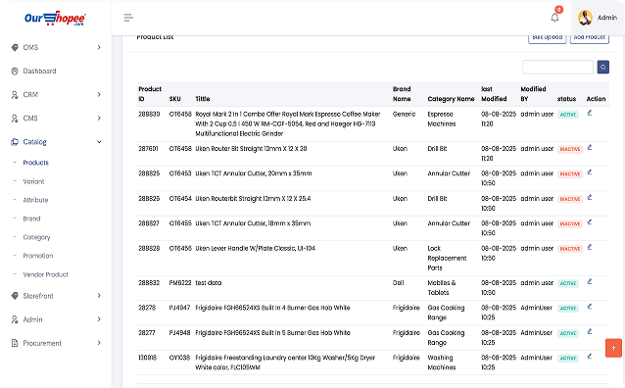The image size is (625, 388).
Task: Click title 'Uken Lever Handle W/Plate Classic'
Action: point(255,248)
